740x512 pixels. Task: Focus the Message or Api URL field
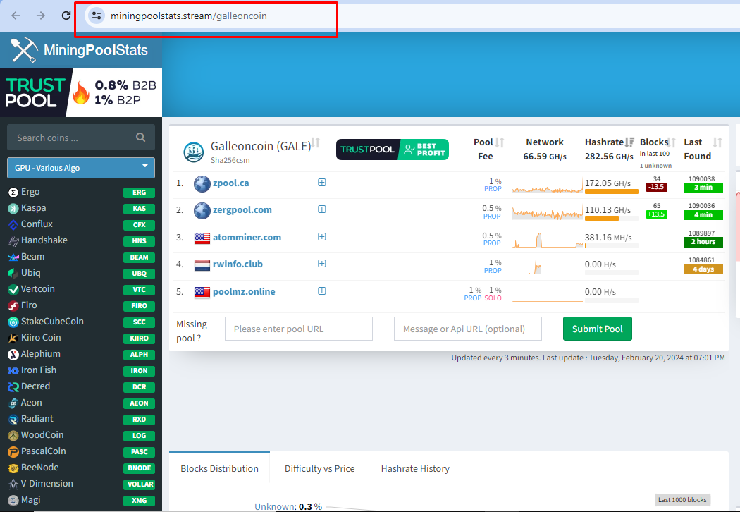coord(468,329)
